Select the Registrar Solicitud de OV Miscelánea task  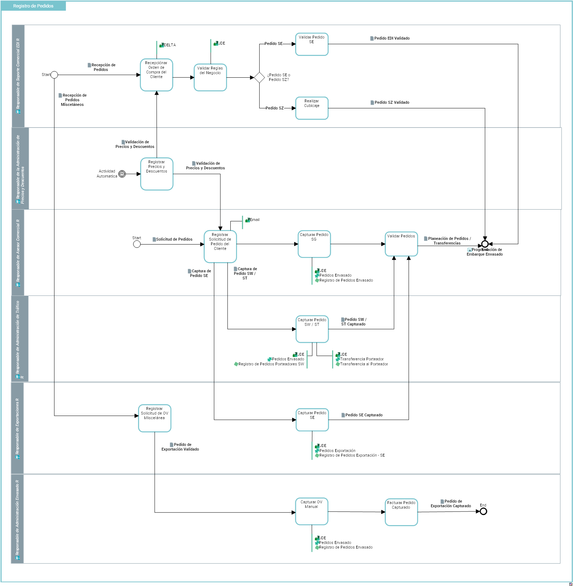click(155, 418)
